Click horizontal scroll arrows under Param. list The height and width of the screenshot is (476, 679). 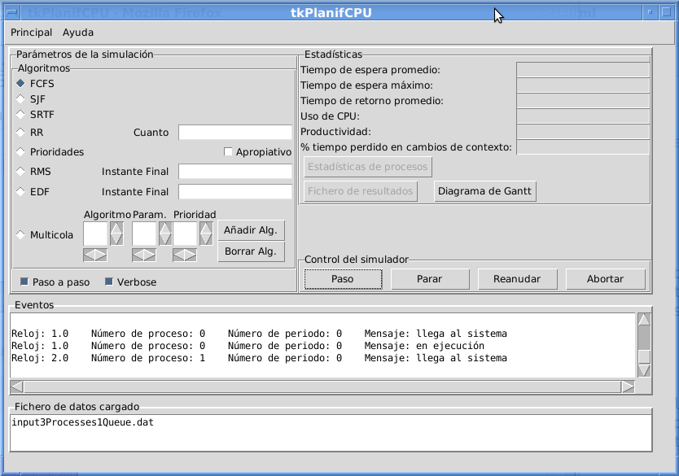pos(144,255)
